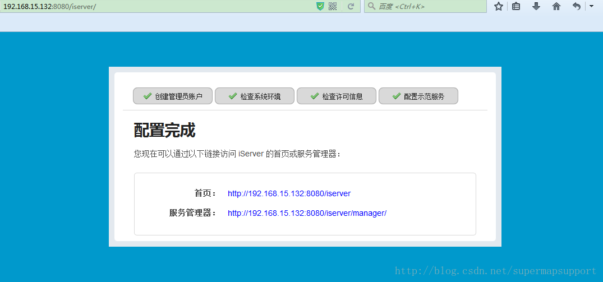The height and width of the screenshot is (282, 603).
Task: Click the undo back arrow icon
Action: pyautogui.click(x=577, y=6)
